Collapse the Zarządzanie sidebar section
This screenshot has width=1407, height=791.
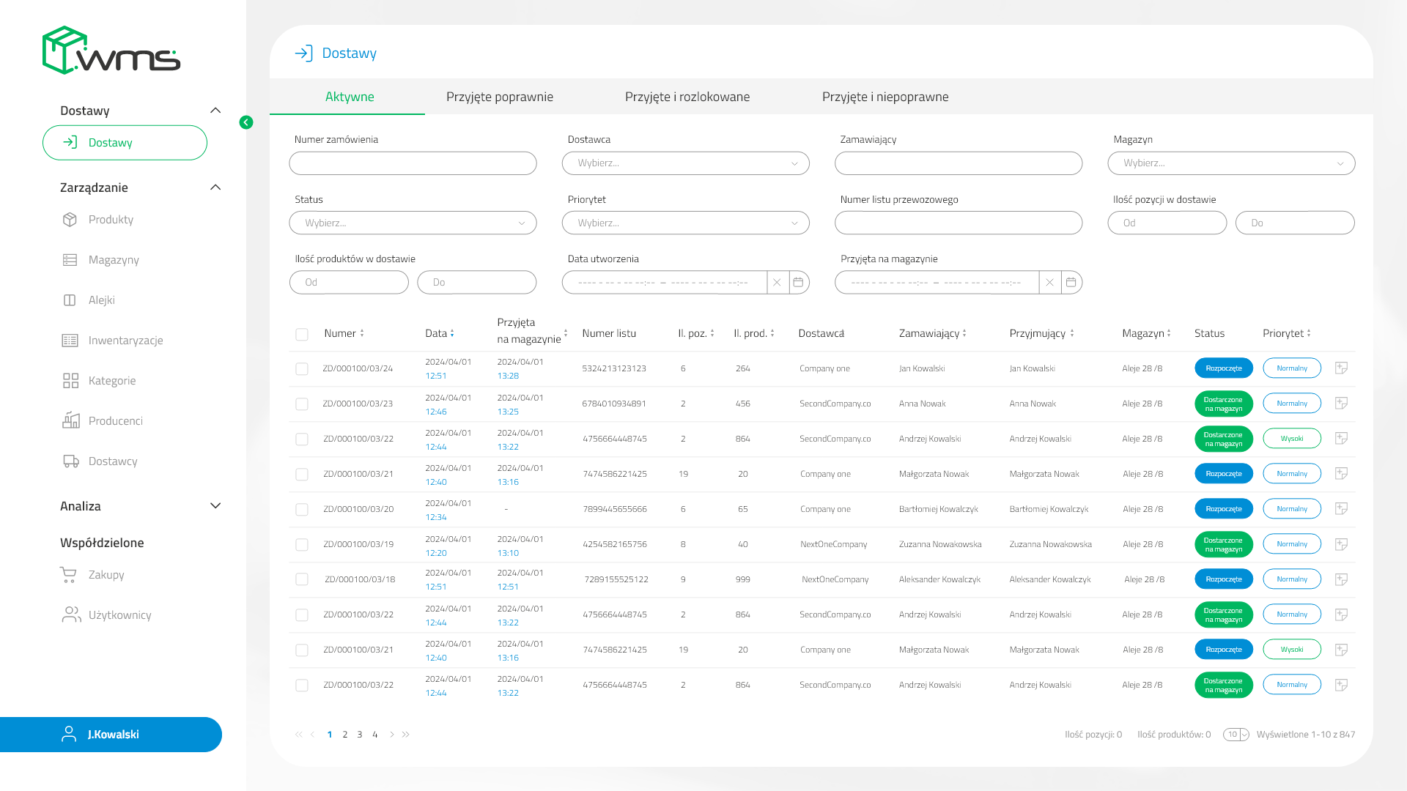click(x=215, y=187)
